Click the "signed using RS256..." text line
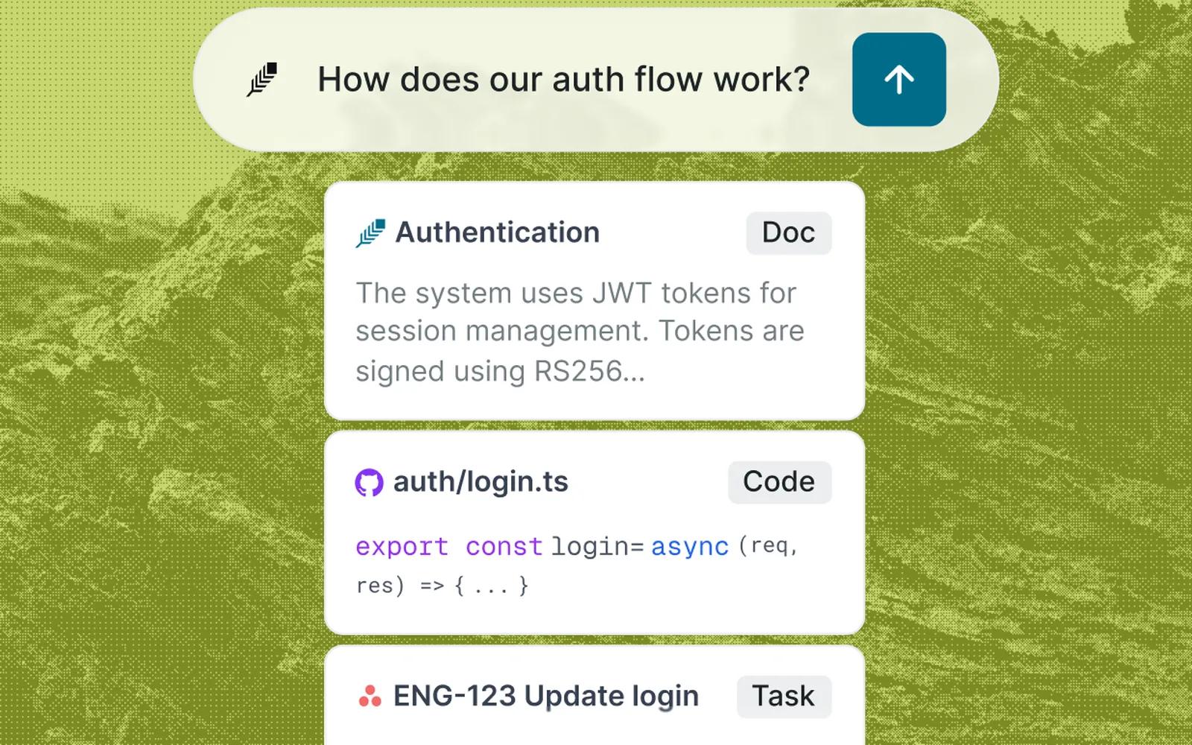 (x=500, y=371)
